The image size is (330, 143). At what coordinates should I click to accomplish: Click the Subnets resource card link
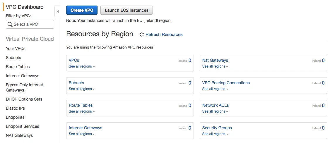click(x=76, y=83)
